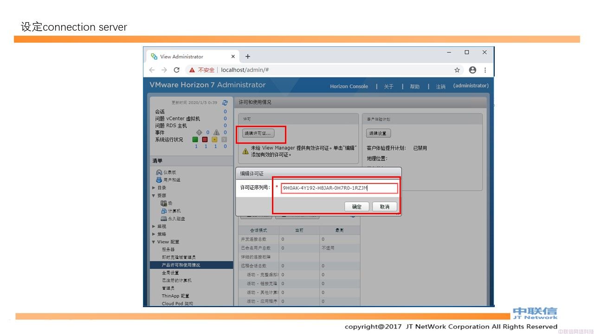
Task: Open a new browser tab with plus
Action: (248, 57)
